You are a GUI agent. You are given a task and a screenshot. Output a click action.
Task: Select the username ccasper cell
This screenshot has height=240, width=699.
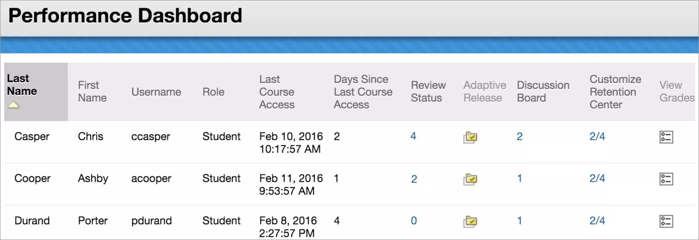coord(151,136)
